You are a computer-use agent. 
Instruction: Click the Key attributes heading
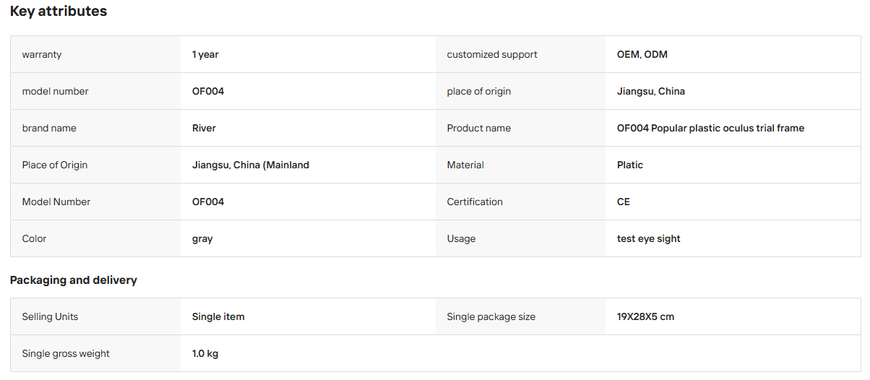pos(59,12)
